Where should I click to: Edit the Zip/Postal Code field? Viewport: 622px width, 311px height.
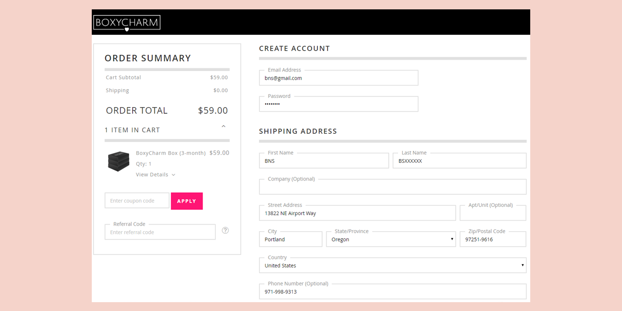(x=492, y=239)
